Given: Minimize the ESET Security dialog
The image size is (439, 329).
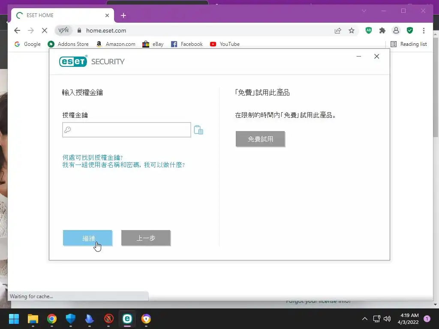Looking at the screenshot, I should tap(359, 57).
